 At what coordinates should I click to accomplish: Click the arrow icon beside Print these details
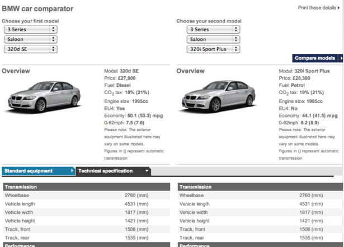338,8
